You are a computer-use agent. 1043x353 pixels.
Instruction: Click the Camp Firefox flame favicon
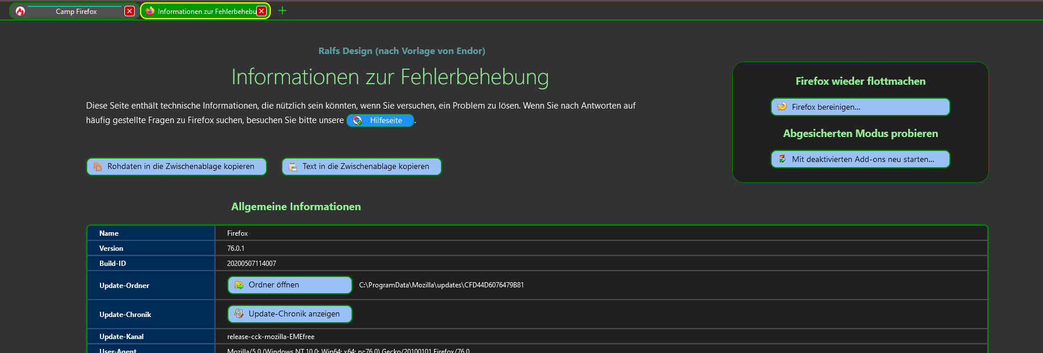coord(20,11)
